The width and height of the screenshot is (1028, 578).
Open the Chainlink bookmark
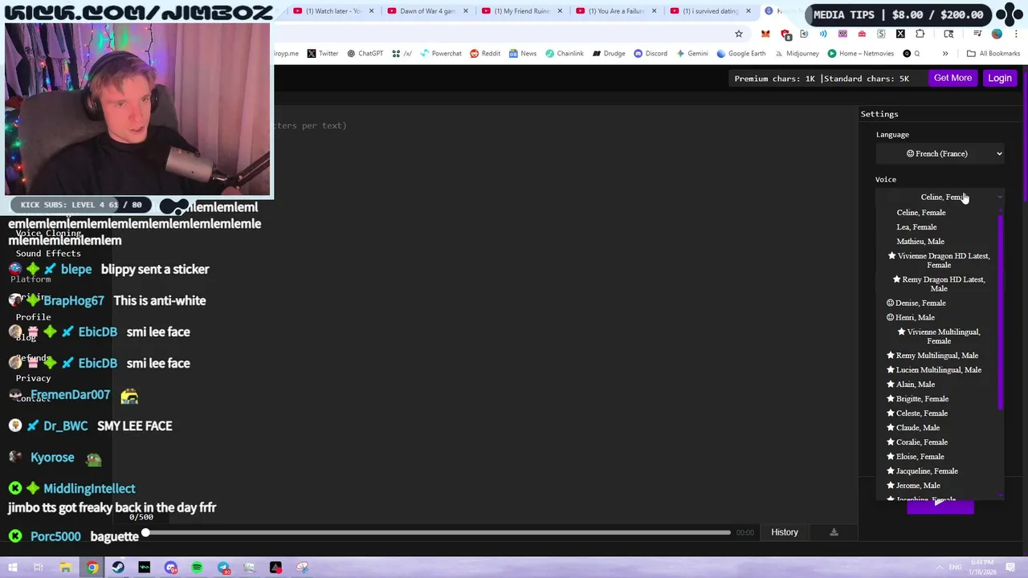565,54
